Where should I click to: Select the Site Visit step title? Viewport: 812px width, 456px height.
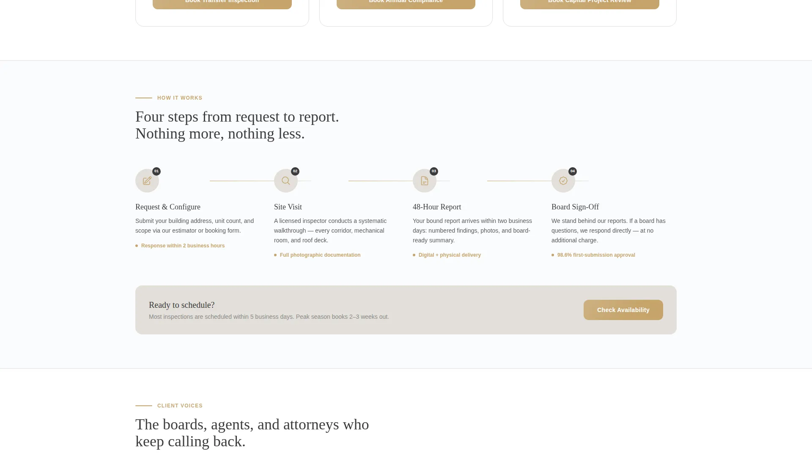pos(288,207)
